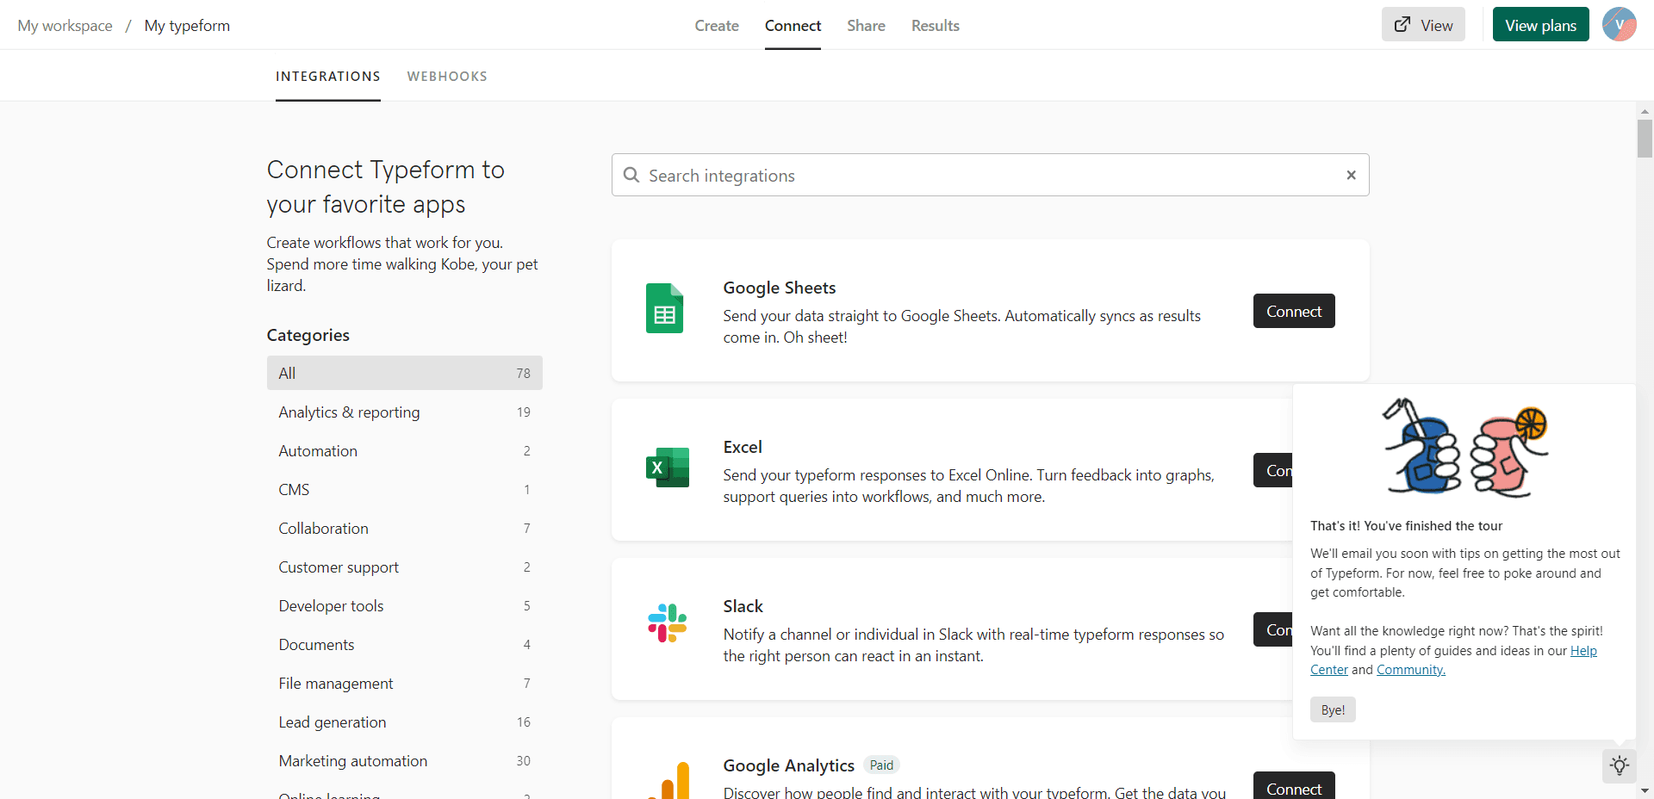This screenshot has width=1654, height=799.
Task: Dismiss the tour with Bye! button
Action: click(x=1333, y=709)
